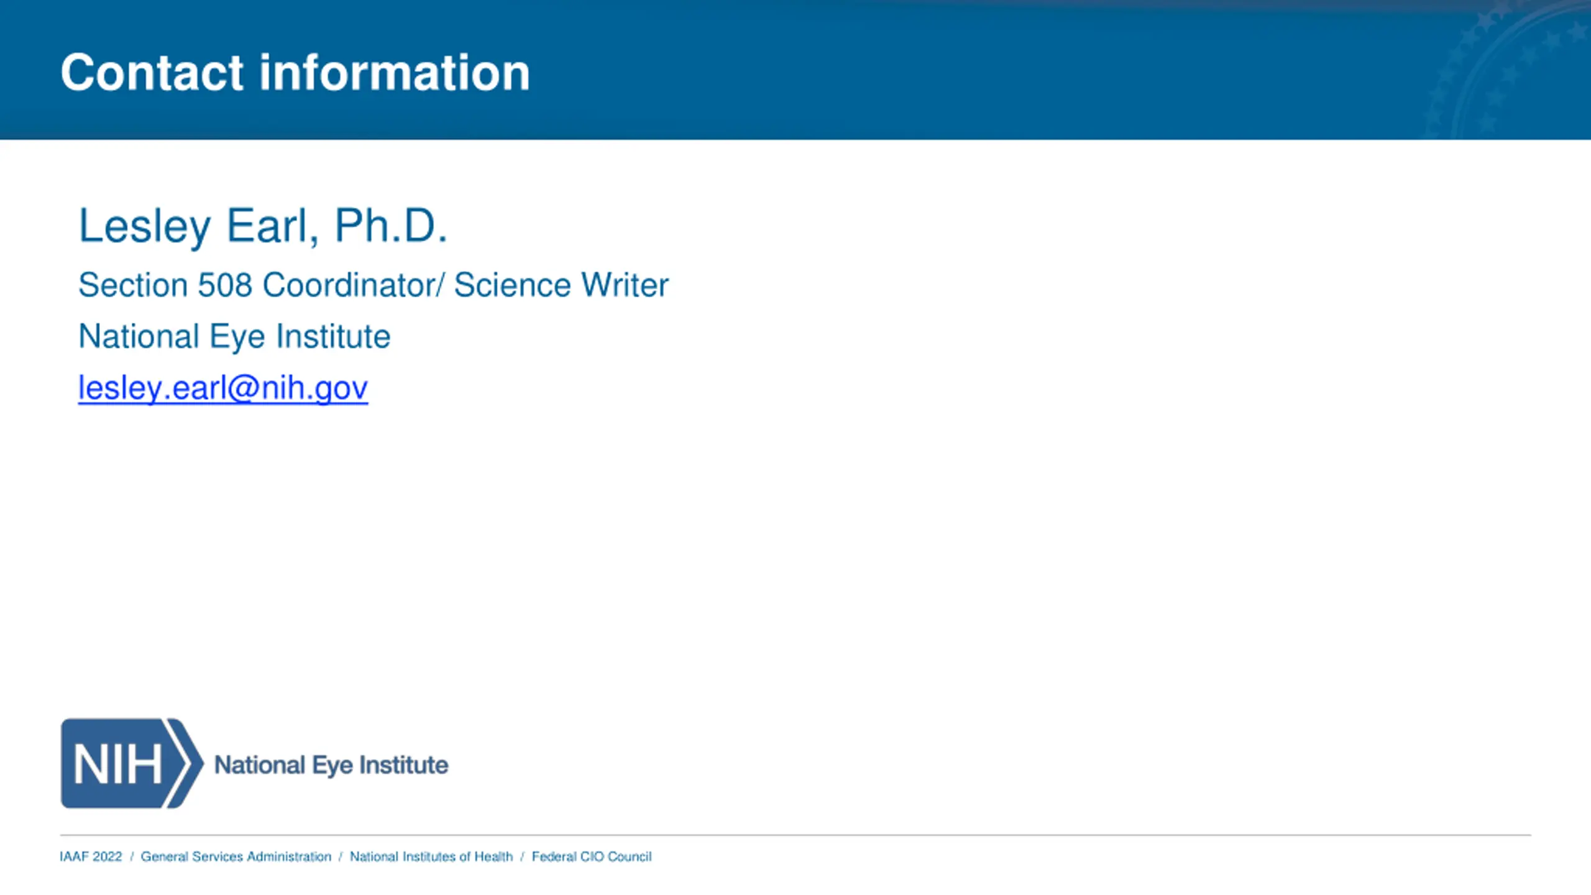Select the "Contact information" slide title
The image size is (1591, 895).
[x=295, y=73]
